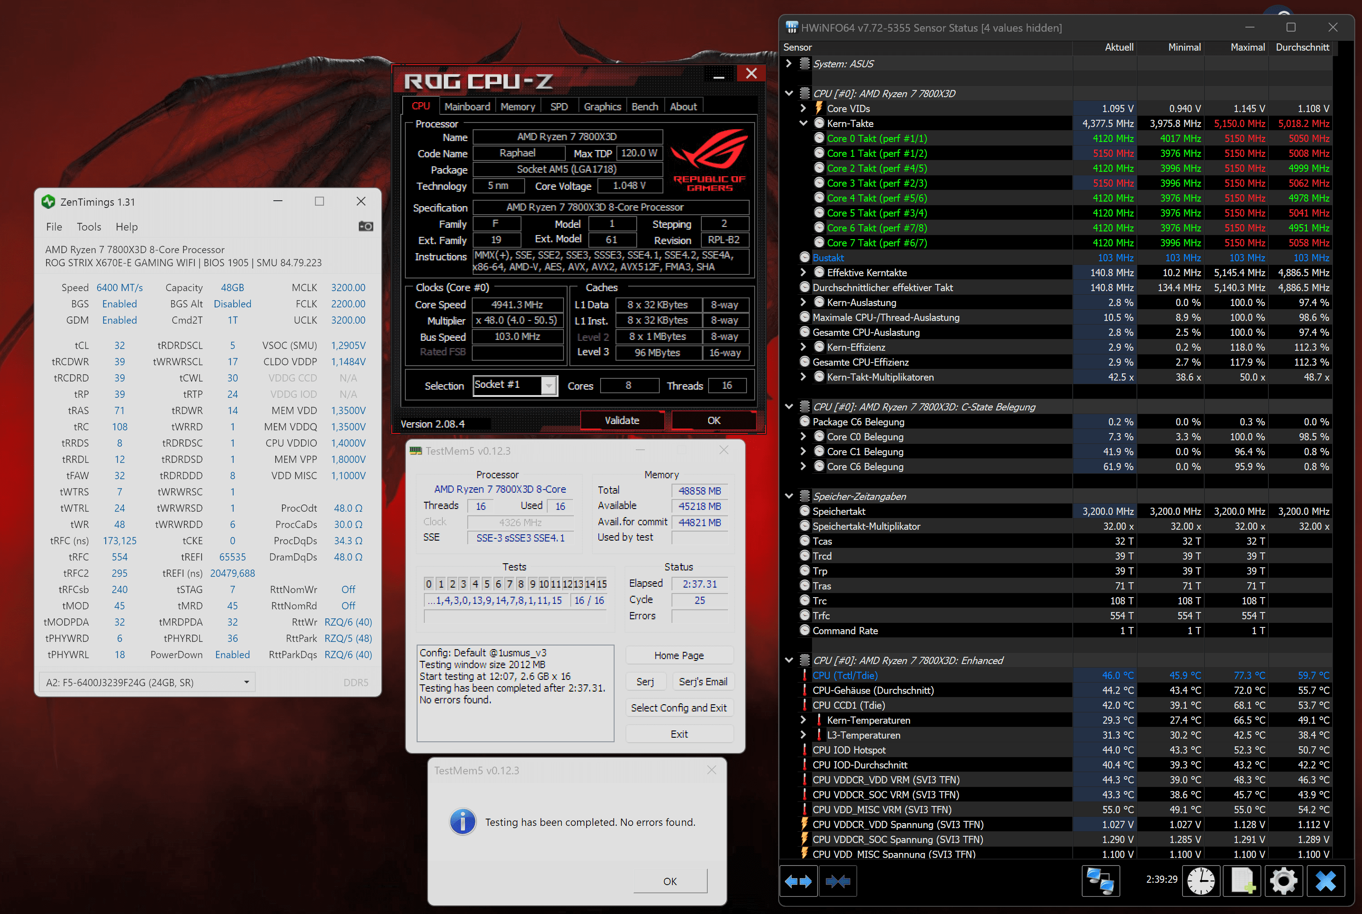Click the Package C6 Belegung icon
The image size is (1362, 914).
point(804,421)
